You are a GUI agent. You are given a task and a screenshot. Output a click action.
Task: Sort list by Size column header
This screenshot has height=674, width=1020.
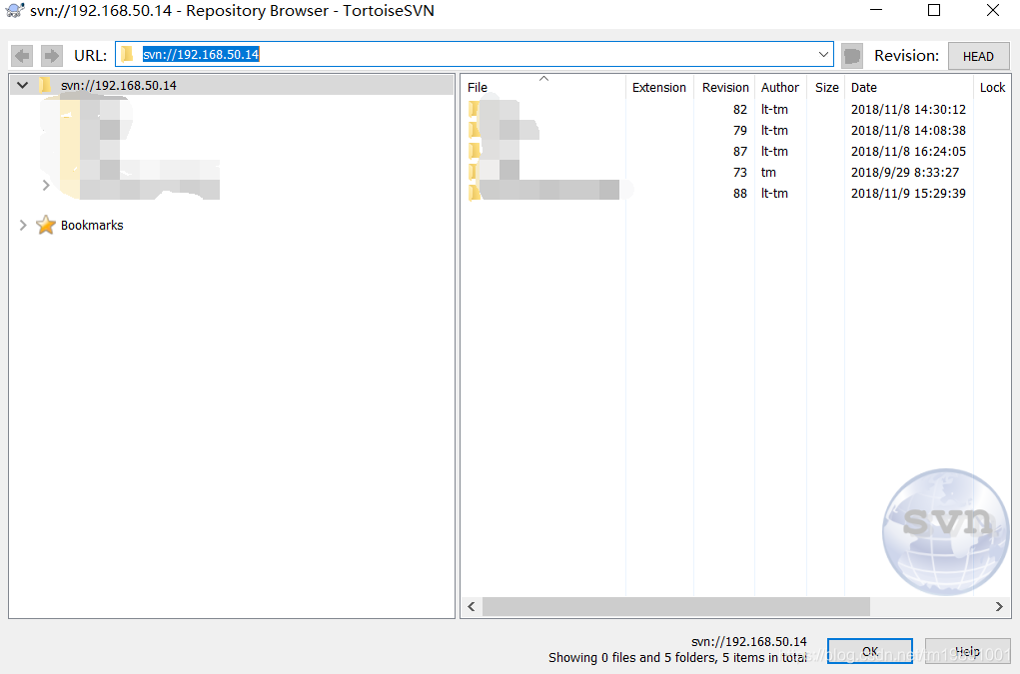[x=826, y=87]
